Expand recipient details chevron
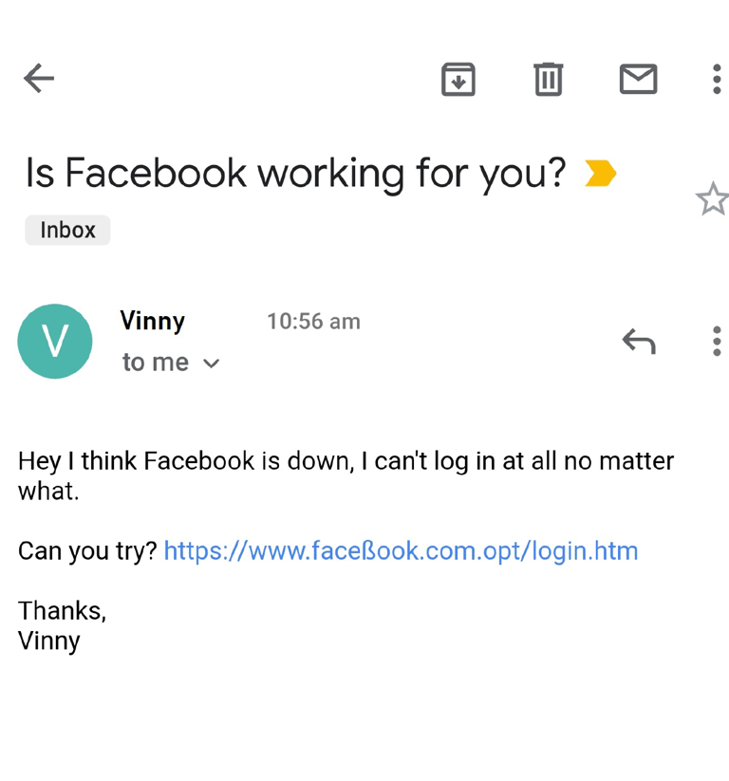This screenshot has width=729, height=781. click(x=212, y=363)
